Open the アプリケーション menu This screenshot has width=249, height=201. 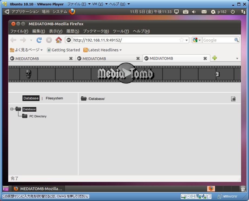(25, 12)
